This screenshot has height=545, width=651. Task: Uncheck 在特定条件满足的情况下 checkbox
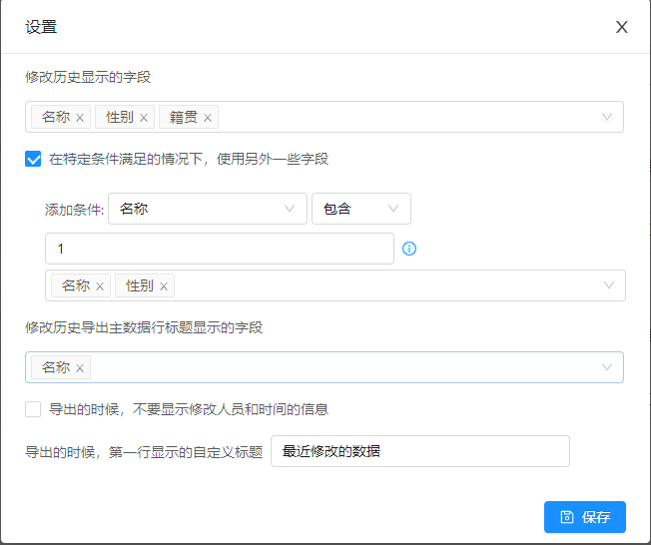click(33, 159)
